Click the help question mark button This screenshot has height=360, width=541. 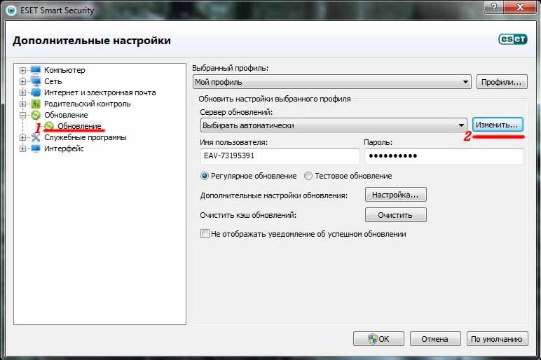pyautogui.click(x=494, y=7)
